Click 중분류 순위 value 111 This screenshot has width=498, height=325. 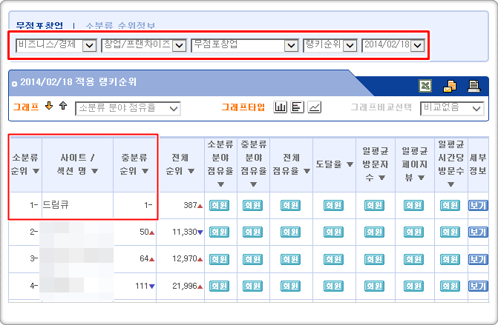click(x=142, y=286)
